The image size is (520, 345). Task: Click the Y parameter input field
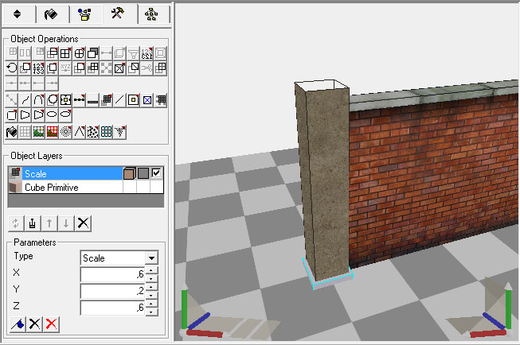point(112,291)
